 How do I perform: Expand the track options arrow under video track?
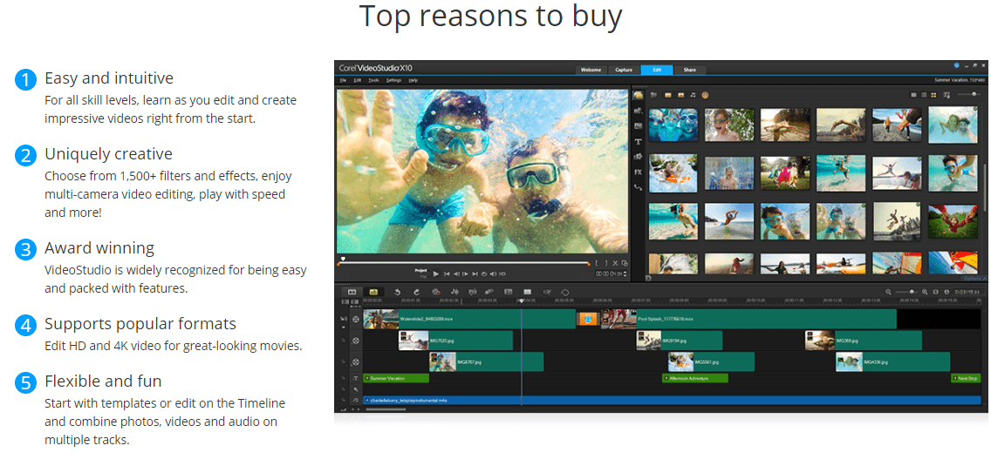coord(344,328)
